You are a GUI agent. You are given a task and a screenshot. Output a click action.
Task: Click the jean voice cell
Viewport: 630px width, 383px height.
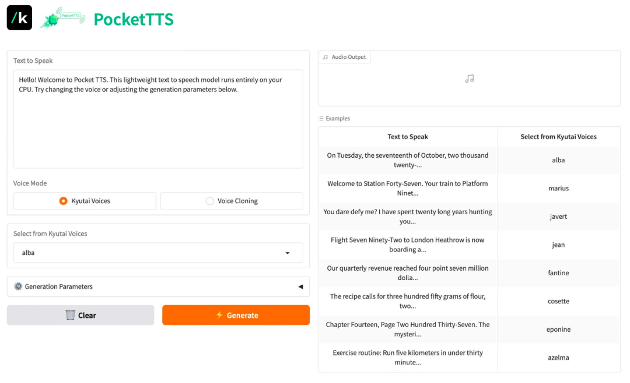(558, 244)
